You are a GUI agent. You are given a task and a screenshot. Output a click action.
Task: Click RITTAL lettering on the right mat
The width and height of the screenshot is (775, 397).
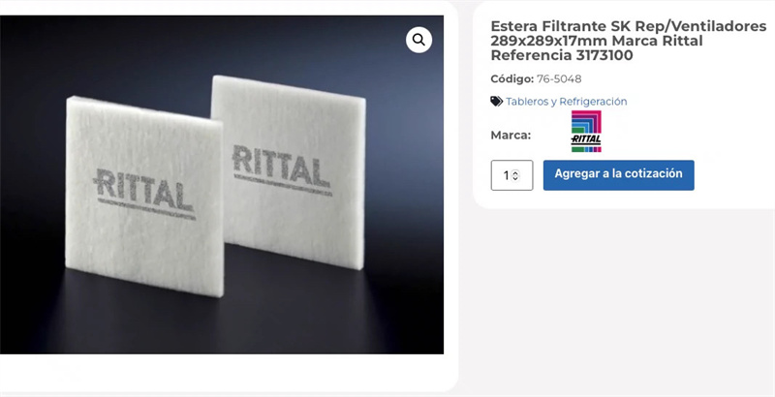click(280, 166)
